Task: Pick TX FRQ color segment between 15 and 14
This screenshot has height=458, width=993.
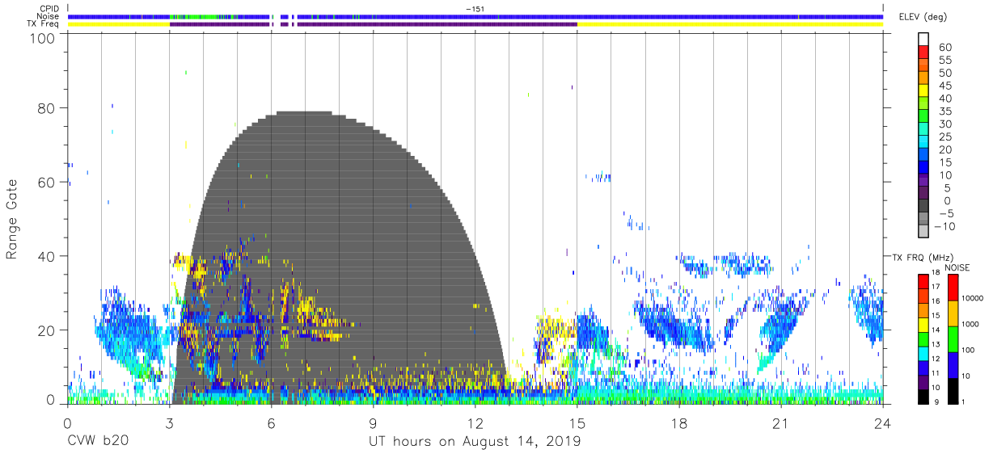Action: 923,324
